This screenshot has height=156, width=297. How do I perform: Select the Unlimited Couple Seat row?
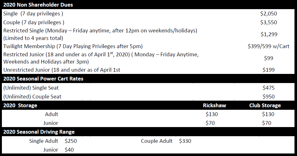(x=32, y=97)
